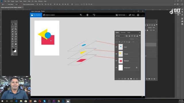
Task: Select the Rectangular Marquee tool
Action: coord(13,27)
